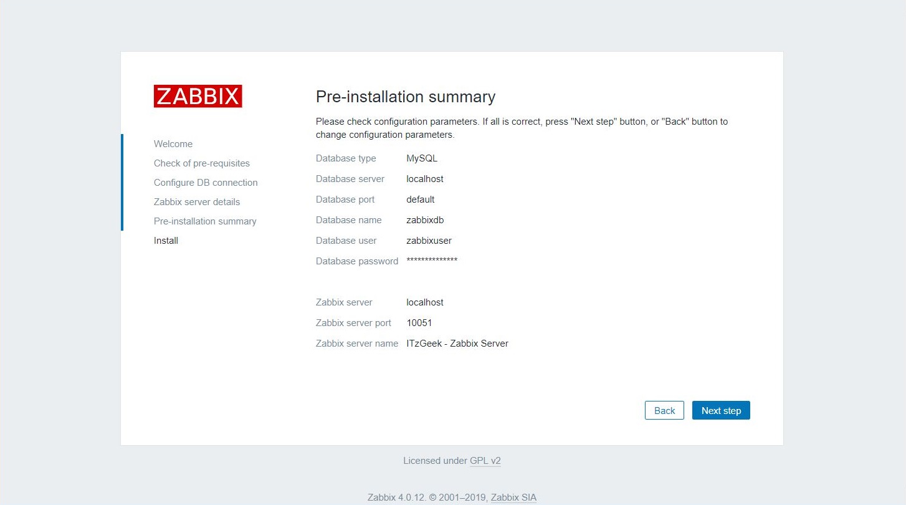Click the ITzGeek - Zabbix Server value

click(457, 344)
